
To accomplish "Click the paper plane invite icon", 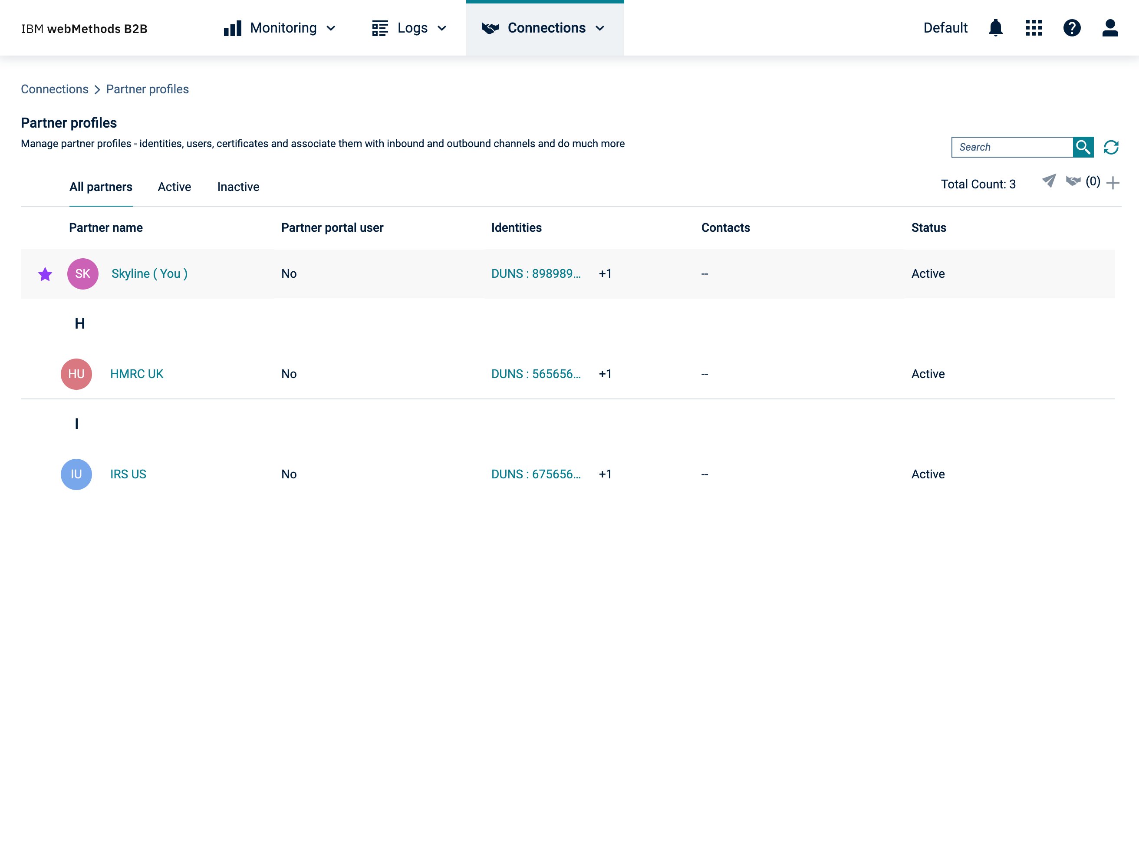I will [1048, 181].
